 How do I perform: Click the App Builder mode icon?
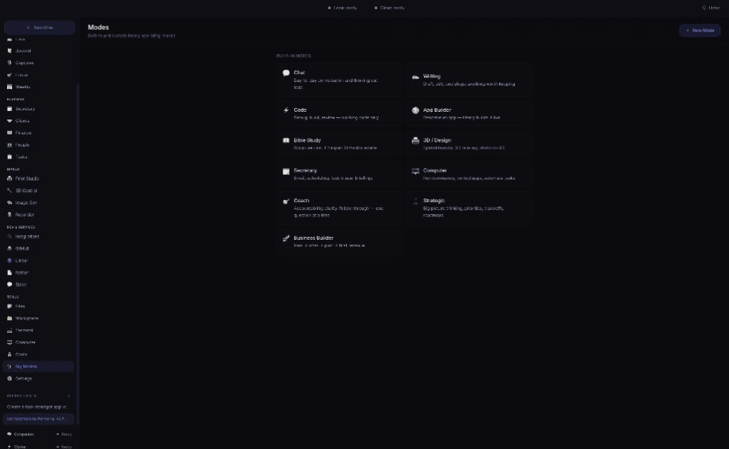click(415, 110)
